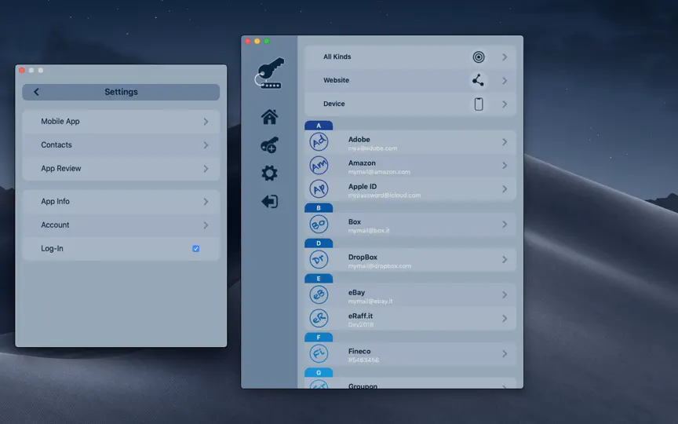Click the eRaff.it 'eR' avatar icon

coord(319,319)
